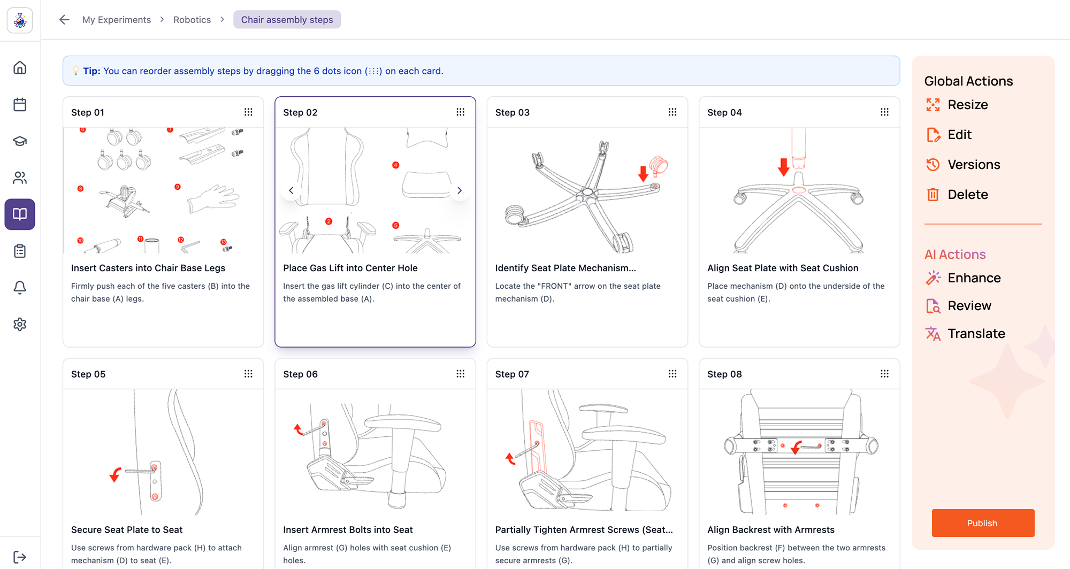Click the Publish button
Image resolution: width=1070 pixels, height=569 pixels.
point(983,523)
